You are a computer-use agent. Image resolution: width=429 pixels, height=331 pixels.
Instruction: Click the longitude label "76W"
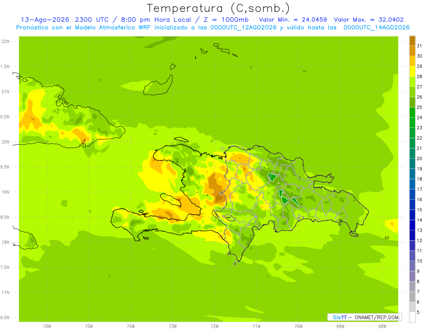coord(47,326)
